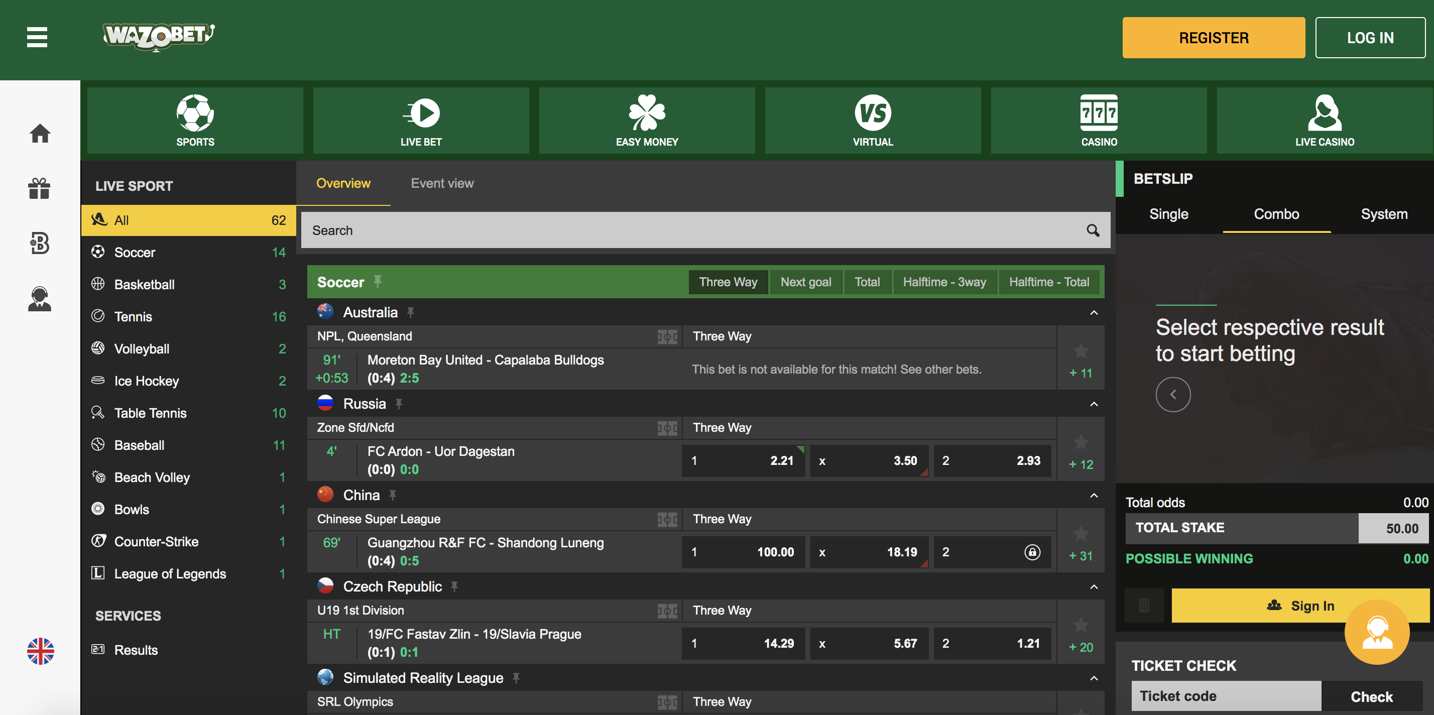Image resolution: width=1434 pixels, height=715 pixels.
Task: Toggle the star on the Guangzhou R&F match
Action: click(1081, 533)
